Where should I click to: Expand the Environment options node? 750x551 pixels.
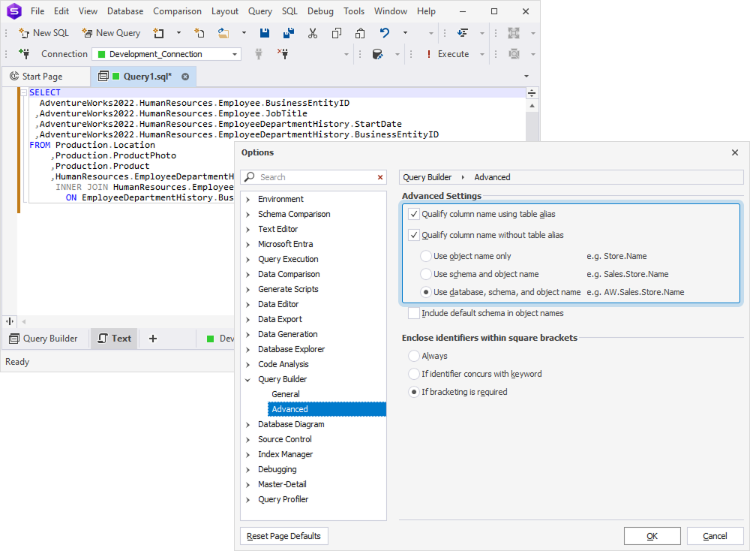[x=247, y=199]
